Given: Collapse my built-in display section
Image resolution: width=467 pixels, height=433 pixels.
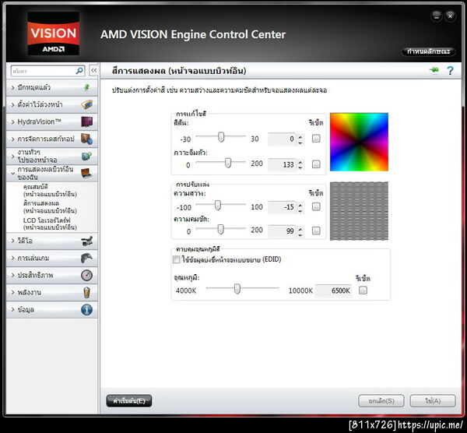Looking at the screenshot, I should click(x=52, y=173).
